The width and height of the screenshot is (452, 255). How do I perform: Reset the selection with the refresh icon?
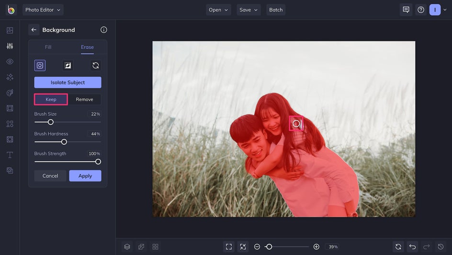96,66
